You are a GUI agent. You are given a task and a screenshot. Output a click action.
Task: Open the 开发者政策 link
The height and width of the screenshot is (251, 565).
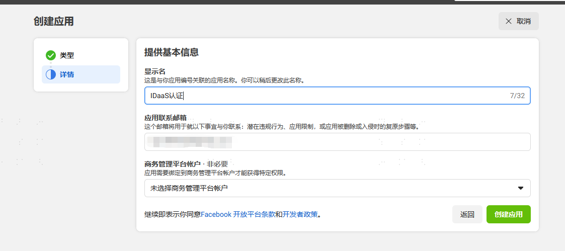click(x=300, y=215)
